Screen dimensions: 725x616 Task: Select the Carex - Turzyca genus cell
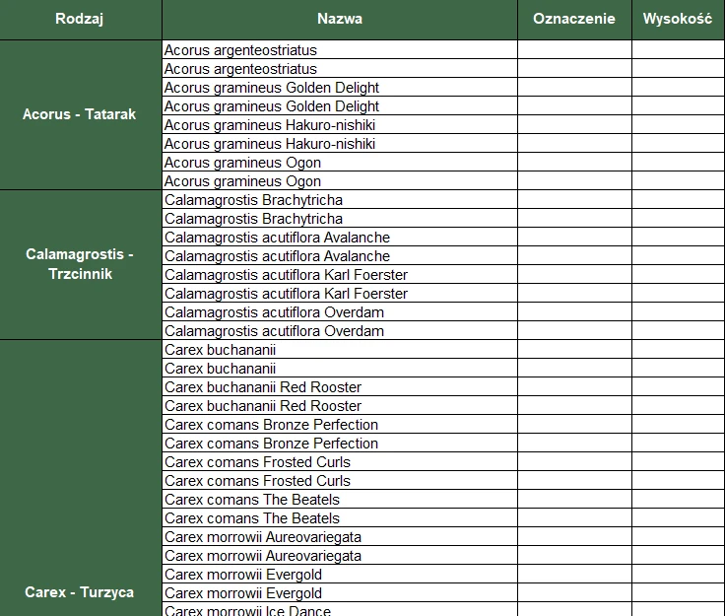[x=81, y=478]
